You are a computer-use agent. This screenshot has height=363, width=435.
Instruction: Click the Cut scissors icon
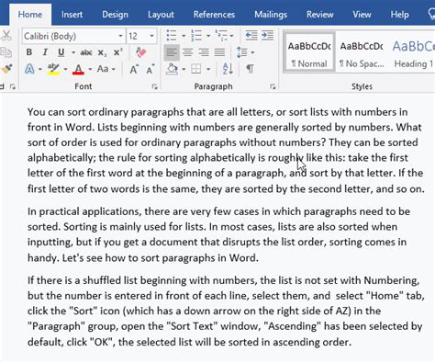point(6,36)
